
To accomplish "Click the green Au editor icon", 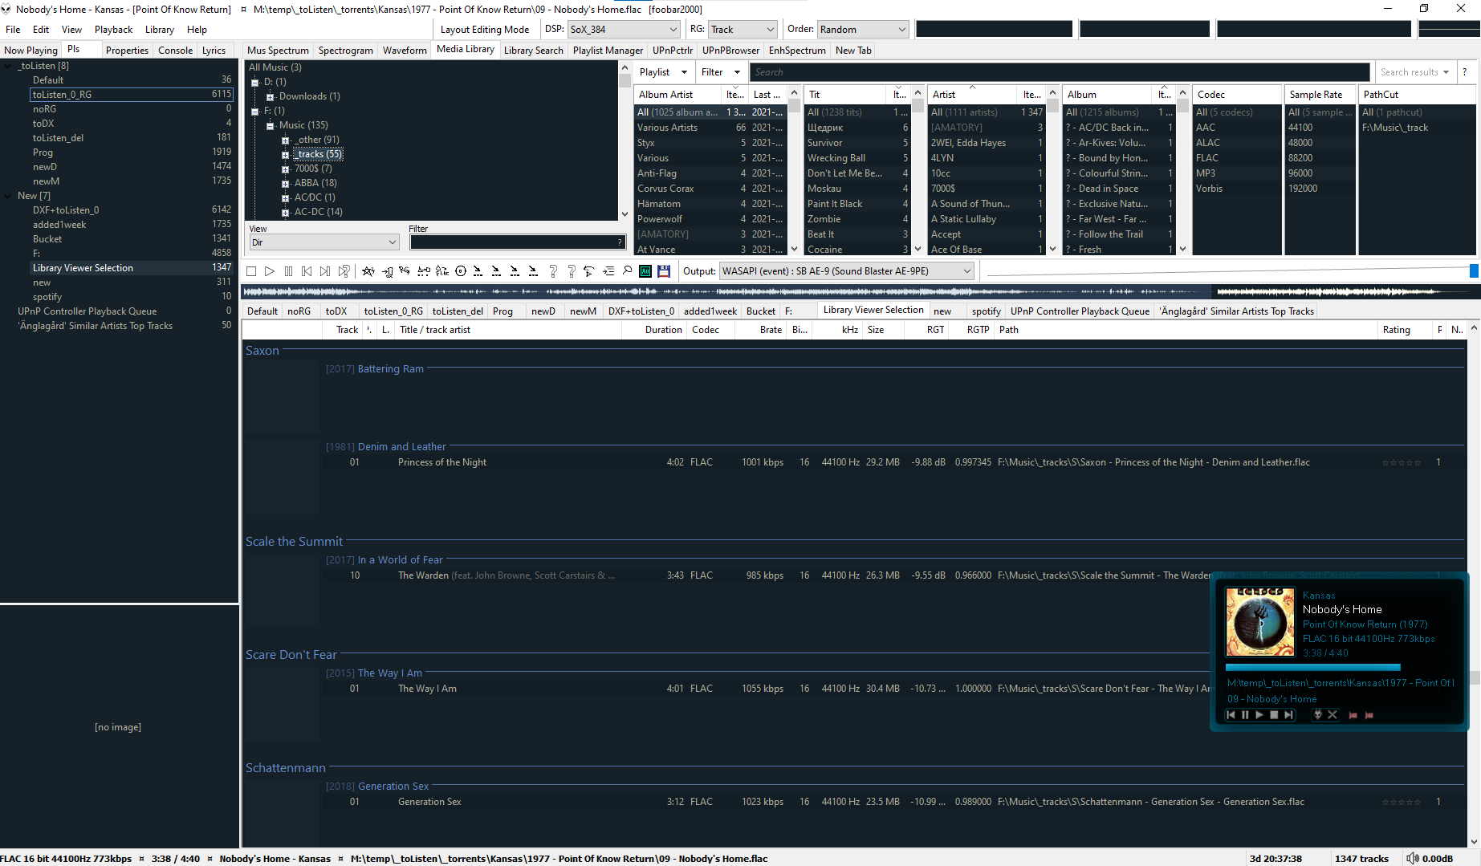I will [x=645, y=271].
